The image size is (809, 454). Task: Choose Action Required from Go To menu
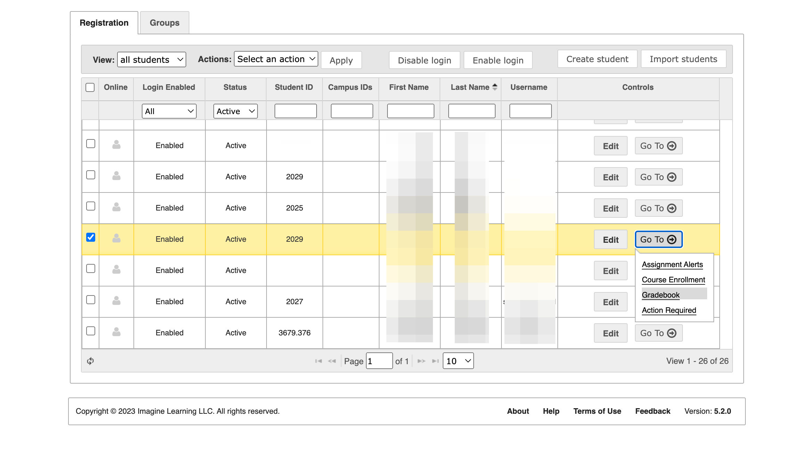point(669,310)
